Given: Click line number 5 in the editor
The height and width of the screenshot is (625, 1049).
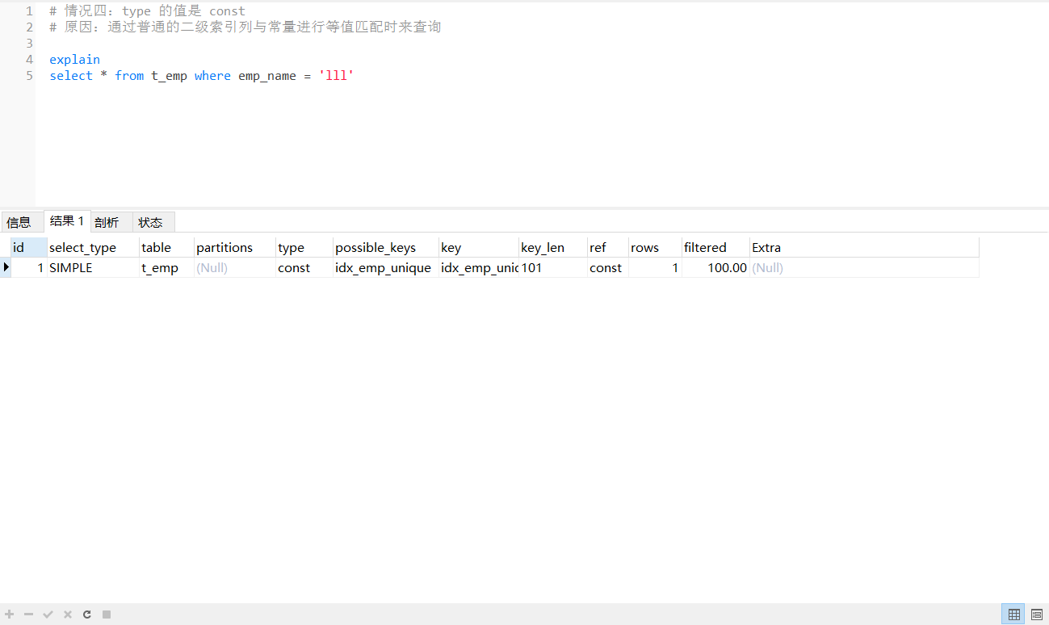Looking at the screenshot, I should [28, 75].
